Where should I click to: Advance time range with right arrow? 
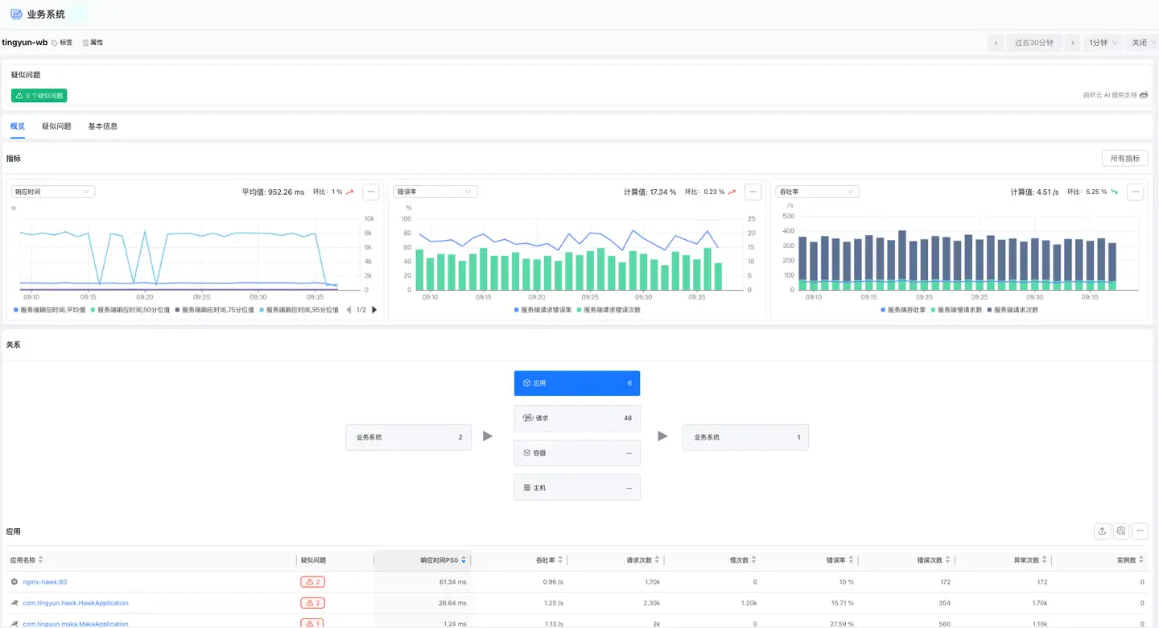pyautogui.click(x=1072, y=43)
